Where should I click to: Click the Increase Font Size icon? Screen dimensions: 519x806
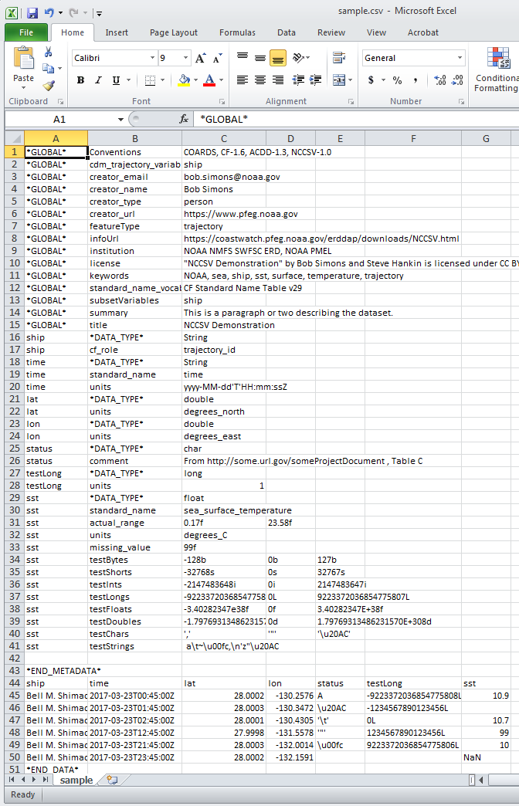click(x=201, y=58)
